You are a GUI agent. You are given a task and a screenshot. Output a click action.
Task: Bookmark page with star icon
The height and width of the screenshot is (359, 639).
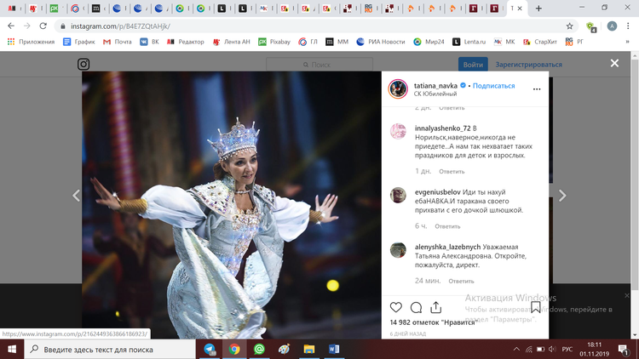(x=569, y=26)
